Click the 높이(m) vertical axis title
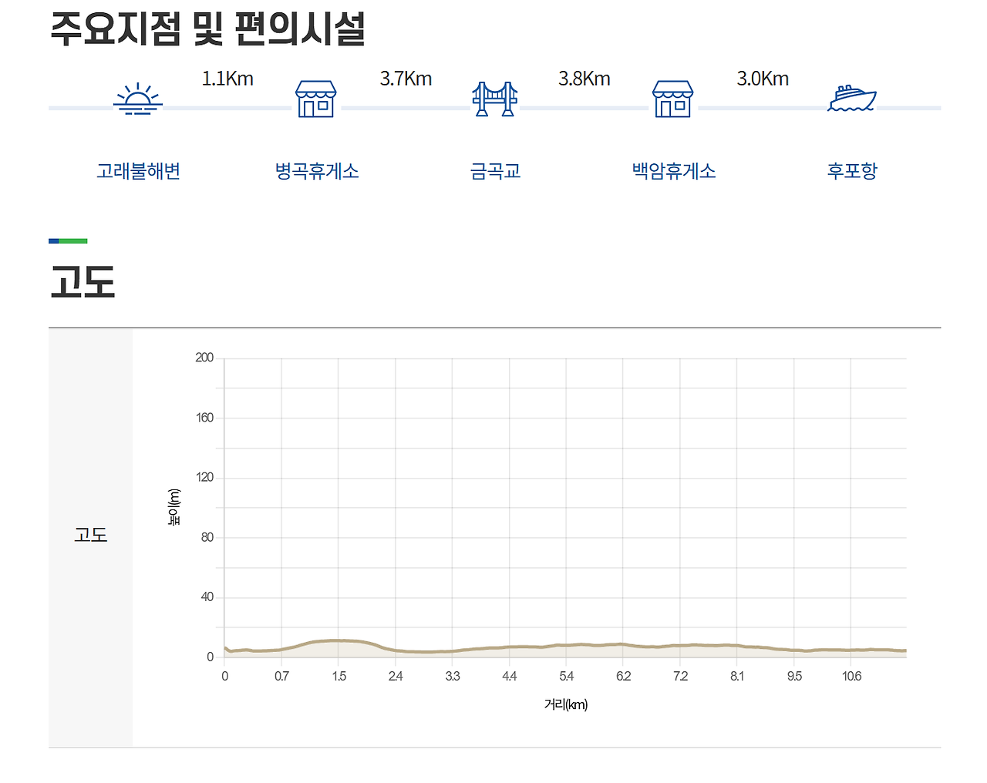 pos(174,507)
